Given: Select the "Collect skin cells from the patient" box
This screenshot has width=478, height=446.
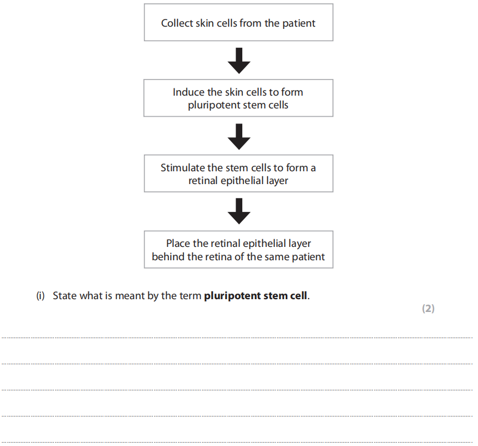Looking at the screenshot, I should (x=238, y=23).
